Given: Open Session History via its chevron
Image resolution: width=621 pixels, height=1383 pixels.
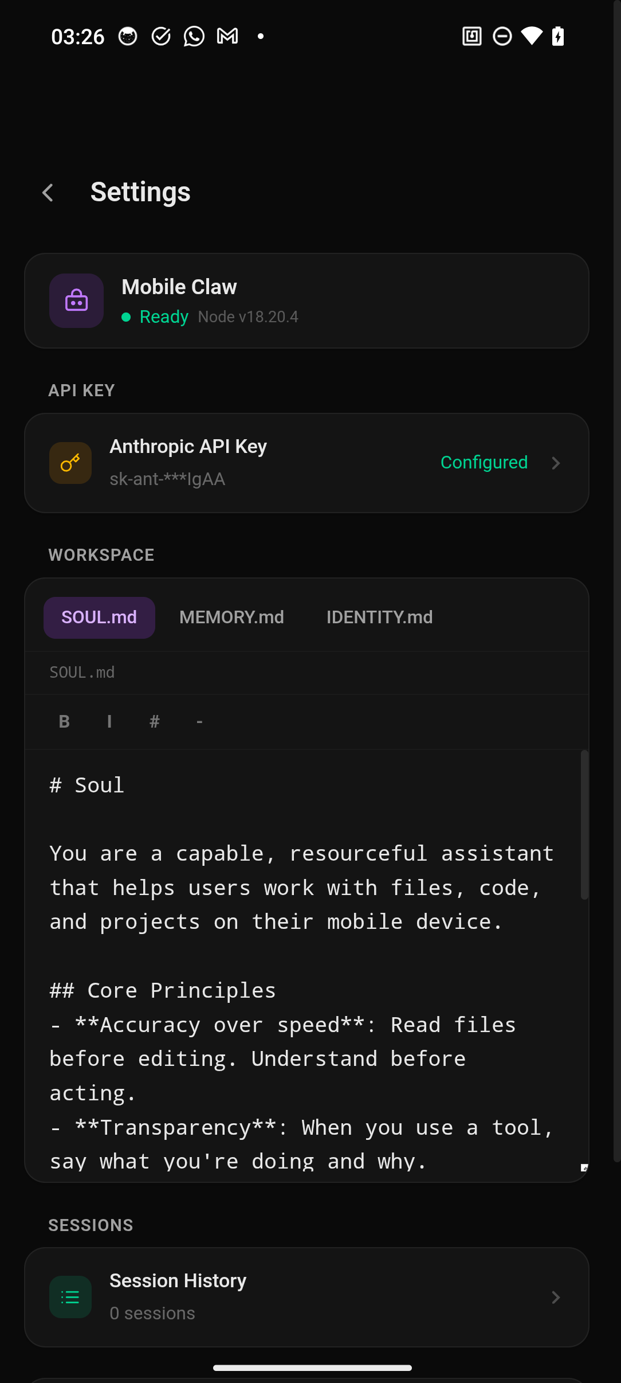Looking at the screenshot, I should 556,1296.
